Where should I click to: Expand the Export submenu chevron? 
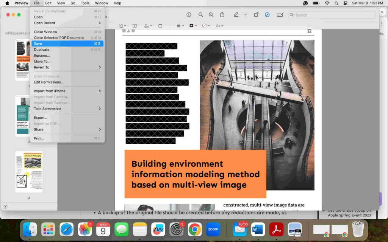(99, 117)
